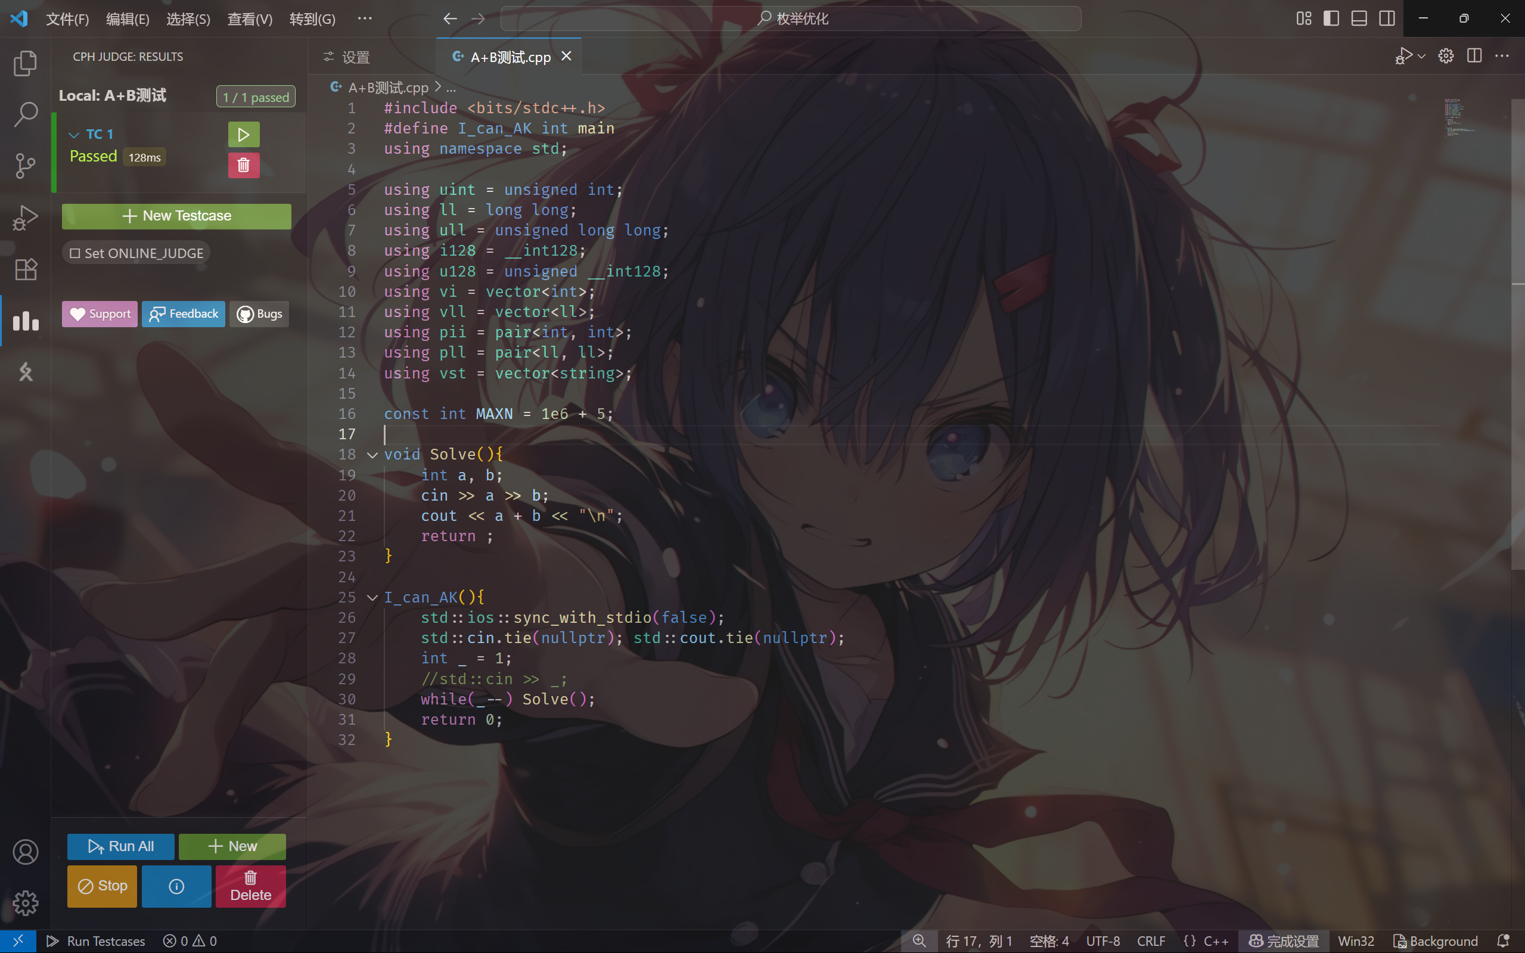The height and width of the screenshot is (953, 1525).
Task: Click the New Testcase button
Action: [x=176, y=216]
